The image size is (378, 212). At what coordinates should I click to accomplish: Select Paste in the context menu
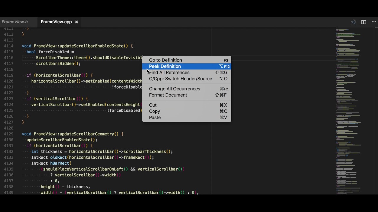click(187, 117)
